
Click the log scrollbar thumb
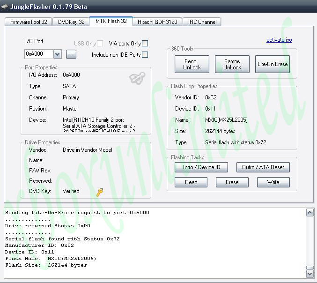[x=310, y=268]
